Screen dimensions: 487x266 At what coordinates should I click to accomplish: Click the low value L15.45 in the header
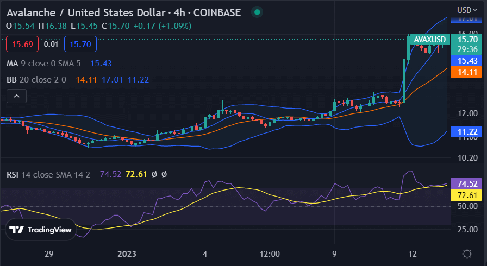pos(84,26)
